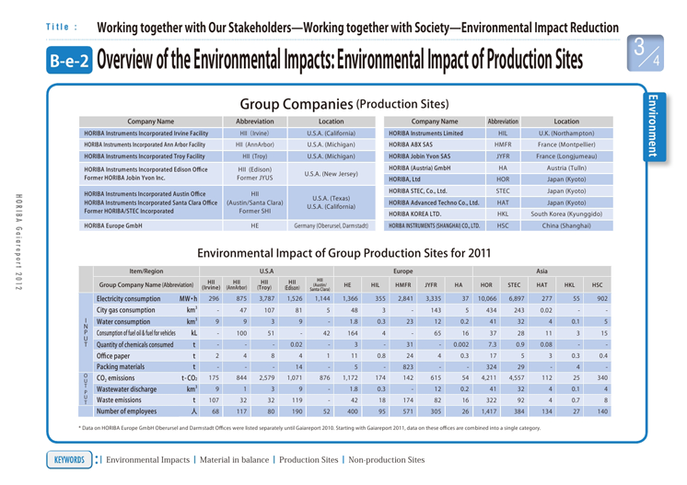This screenshot has width=687, height=485.
Task: Select 'HORIBA Instruments Incorporated Ann Arbor Facility' row
Action: pyautogui.click(x=227, y=144)
